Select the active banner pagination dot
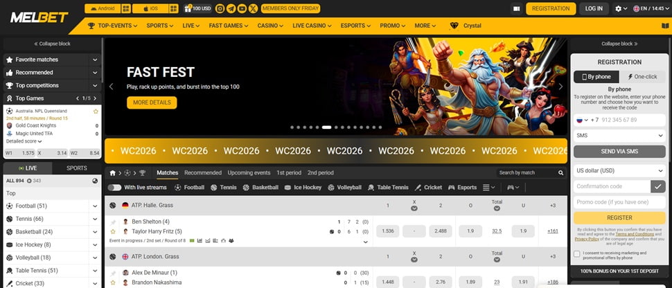672x288 pixels. click(x=326, y=127)
